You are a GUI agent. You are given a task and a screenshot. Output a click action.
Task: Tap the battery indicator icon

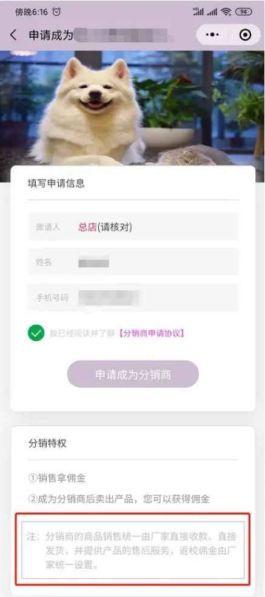(243, 12)
